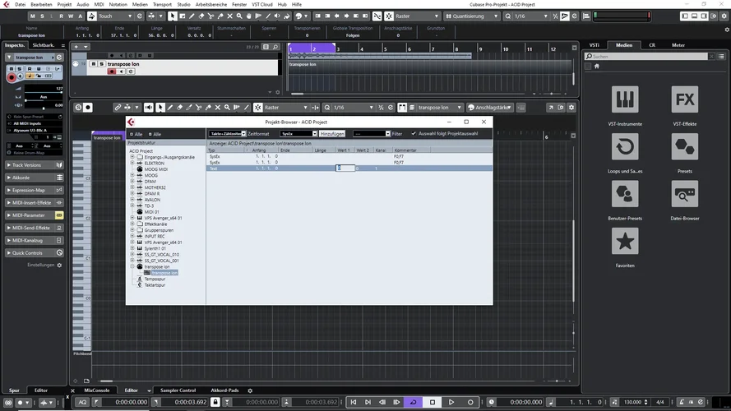This screenshot has height=411, width=731.
Task: Mute the transpose Ion track
Action: click(x=91, y=63)
